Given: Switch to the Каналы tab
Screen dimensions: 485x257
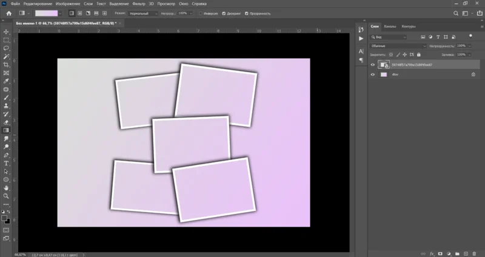Looking at the screenshot, I should coord(391,26).
